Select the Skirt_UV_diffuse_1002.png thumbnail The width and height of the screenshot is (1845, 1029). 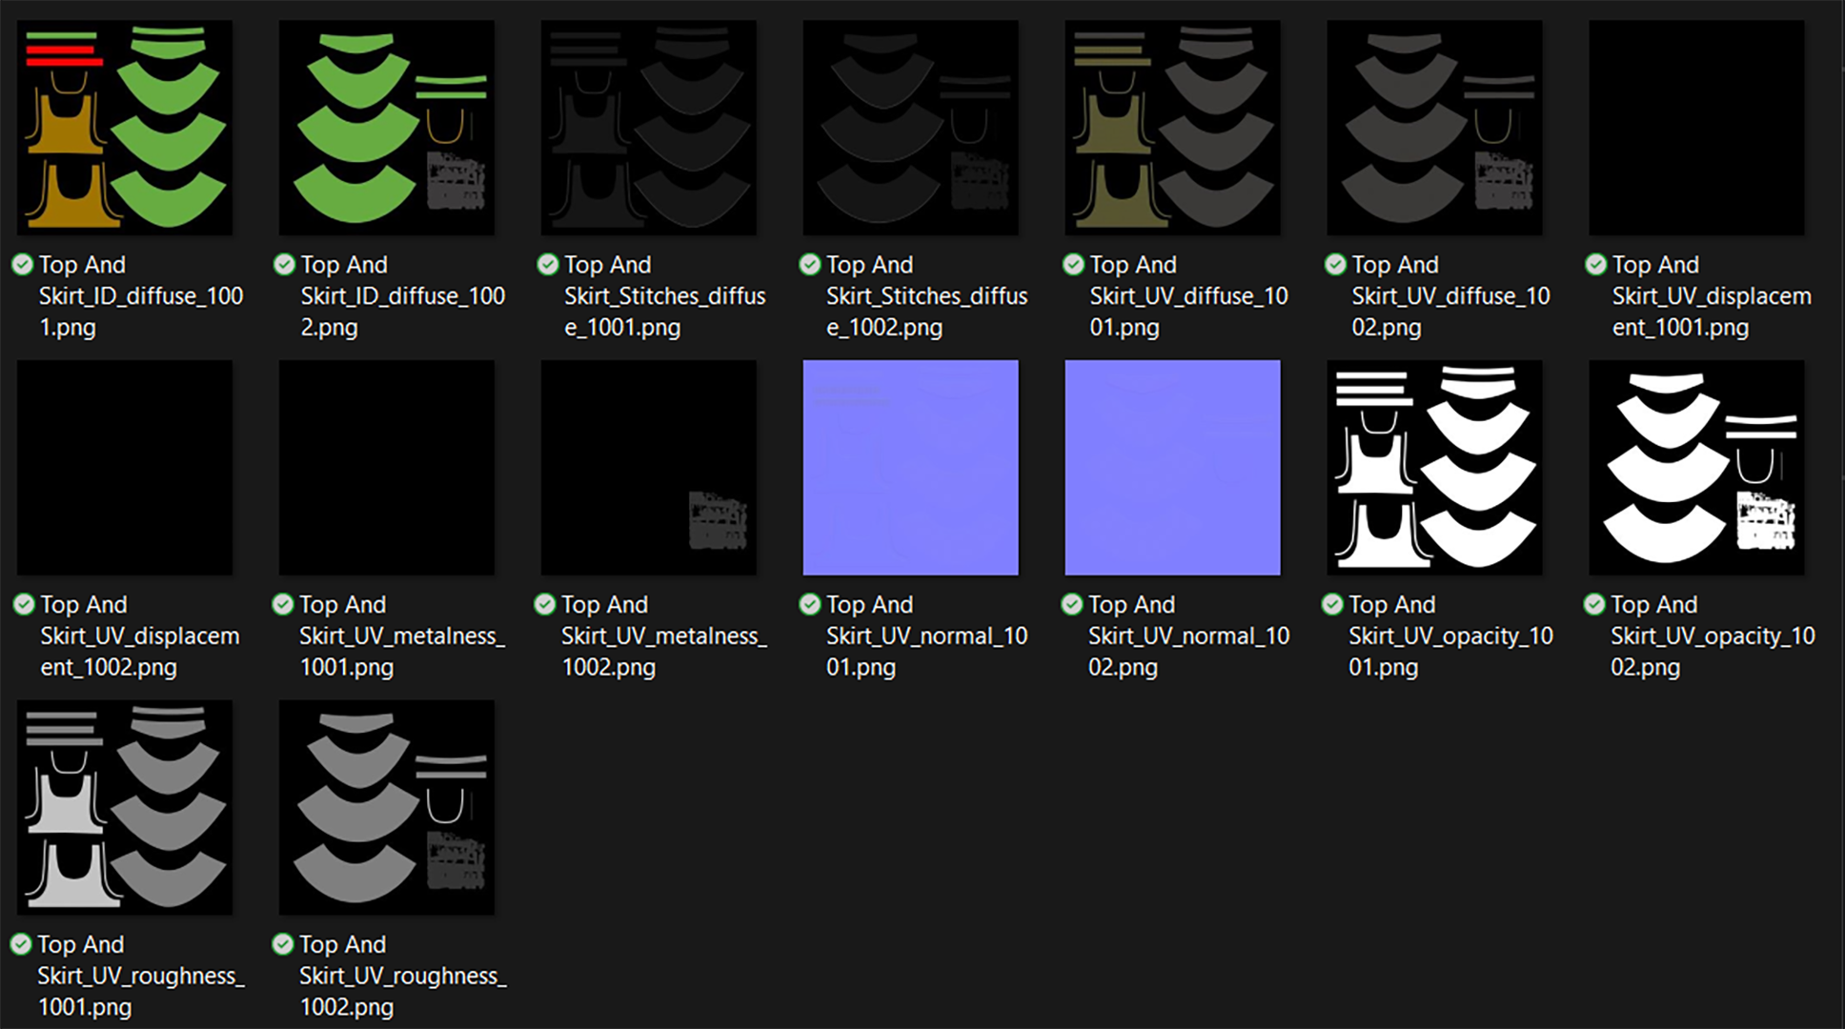coord(1435,128)
